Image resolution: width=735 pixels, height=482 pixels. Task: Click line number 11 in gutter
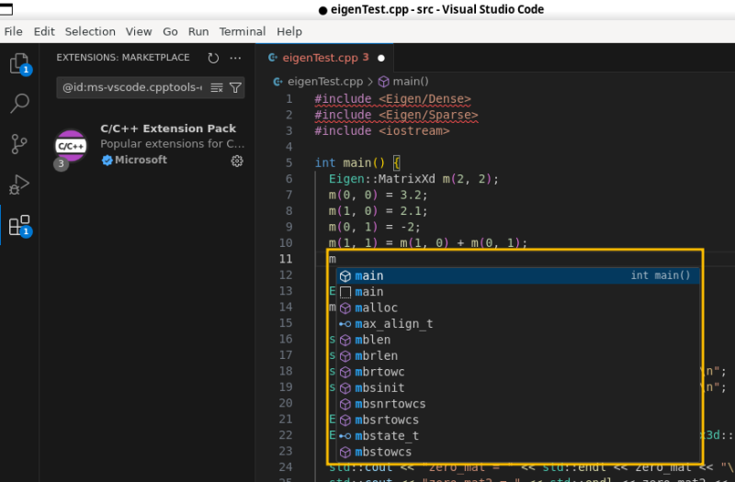286,259
